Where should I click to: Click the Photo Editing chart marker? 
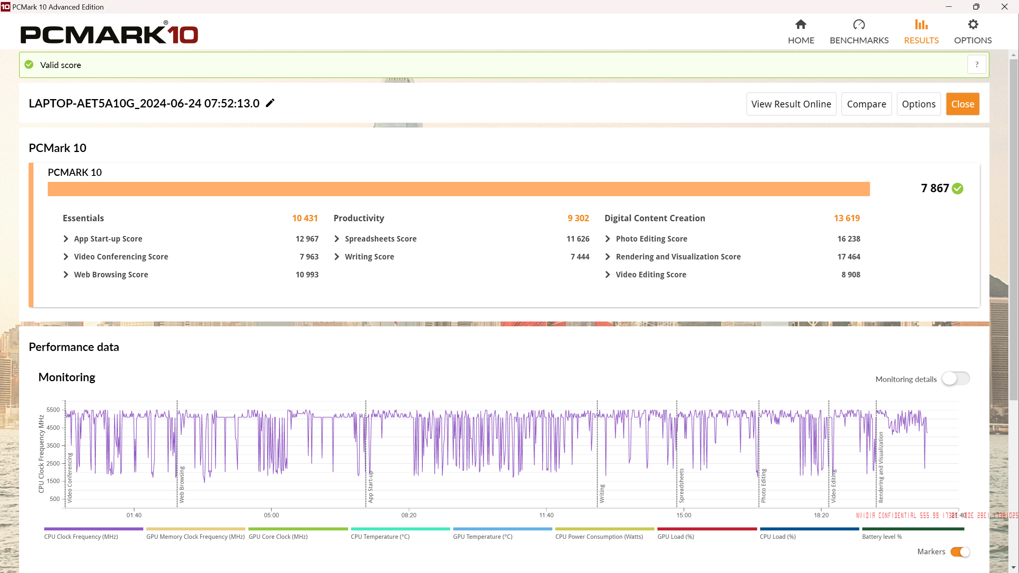763,485
